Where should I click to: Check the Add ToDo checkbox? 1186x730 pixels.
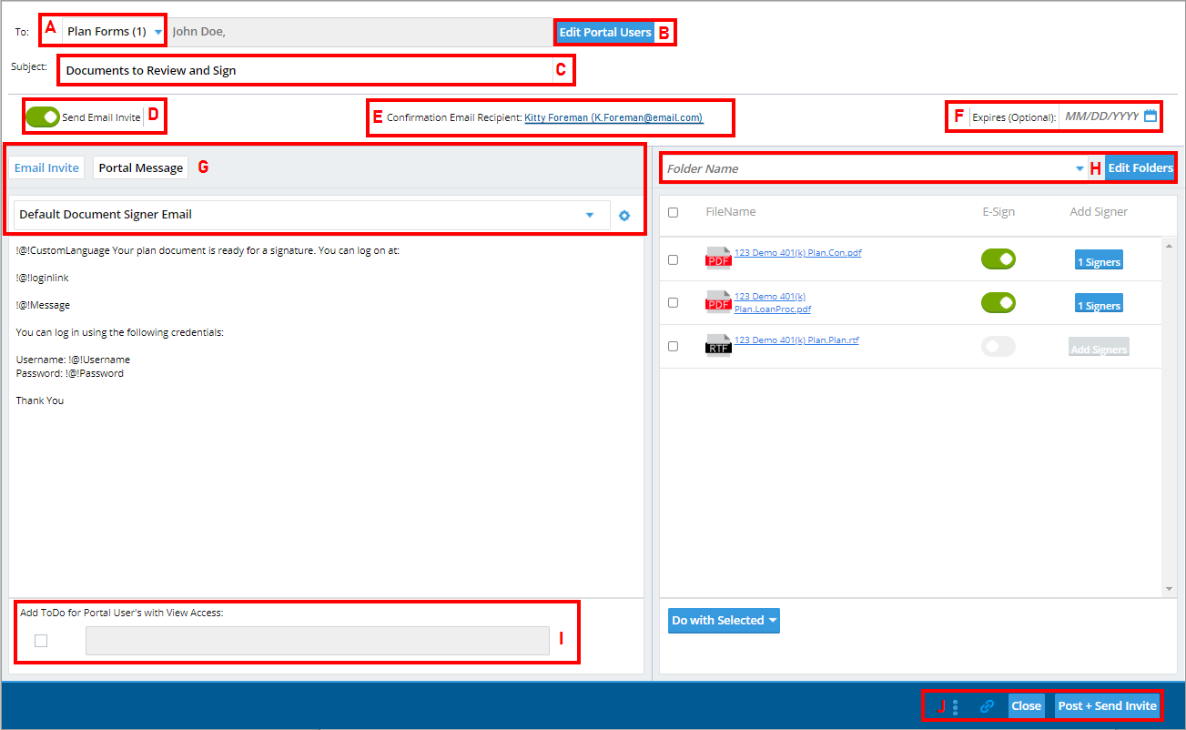[x=41, y=641]
